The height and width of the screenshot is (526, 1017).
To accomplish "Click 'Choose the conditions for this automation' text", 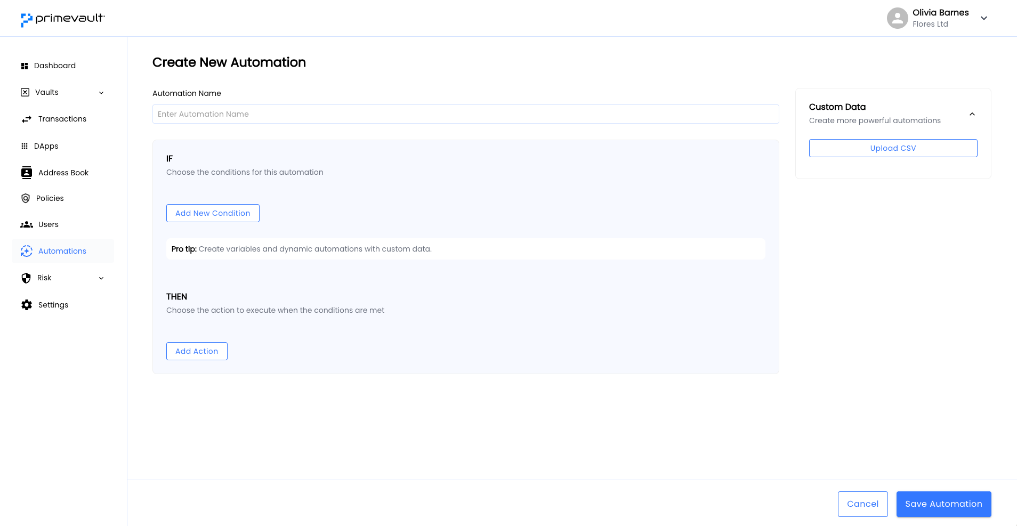I will 245,172.
